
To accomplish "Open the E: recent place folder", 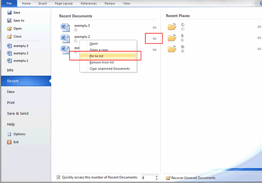I will pos(172,38).
